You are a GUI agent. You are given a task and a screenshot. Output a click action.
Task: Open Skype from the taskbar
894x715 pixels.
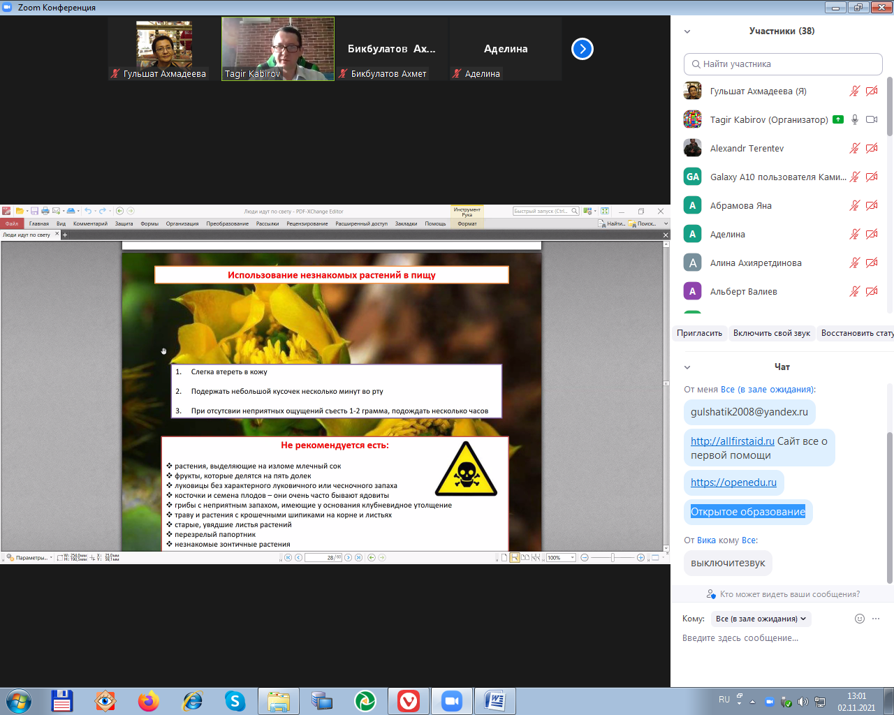235,701
